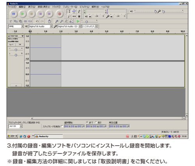Click the clock-shaped sync icon
195x166 pixels.
49,21
